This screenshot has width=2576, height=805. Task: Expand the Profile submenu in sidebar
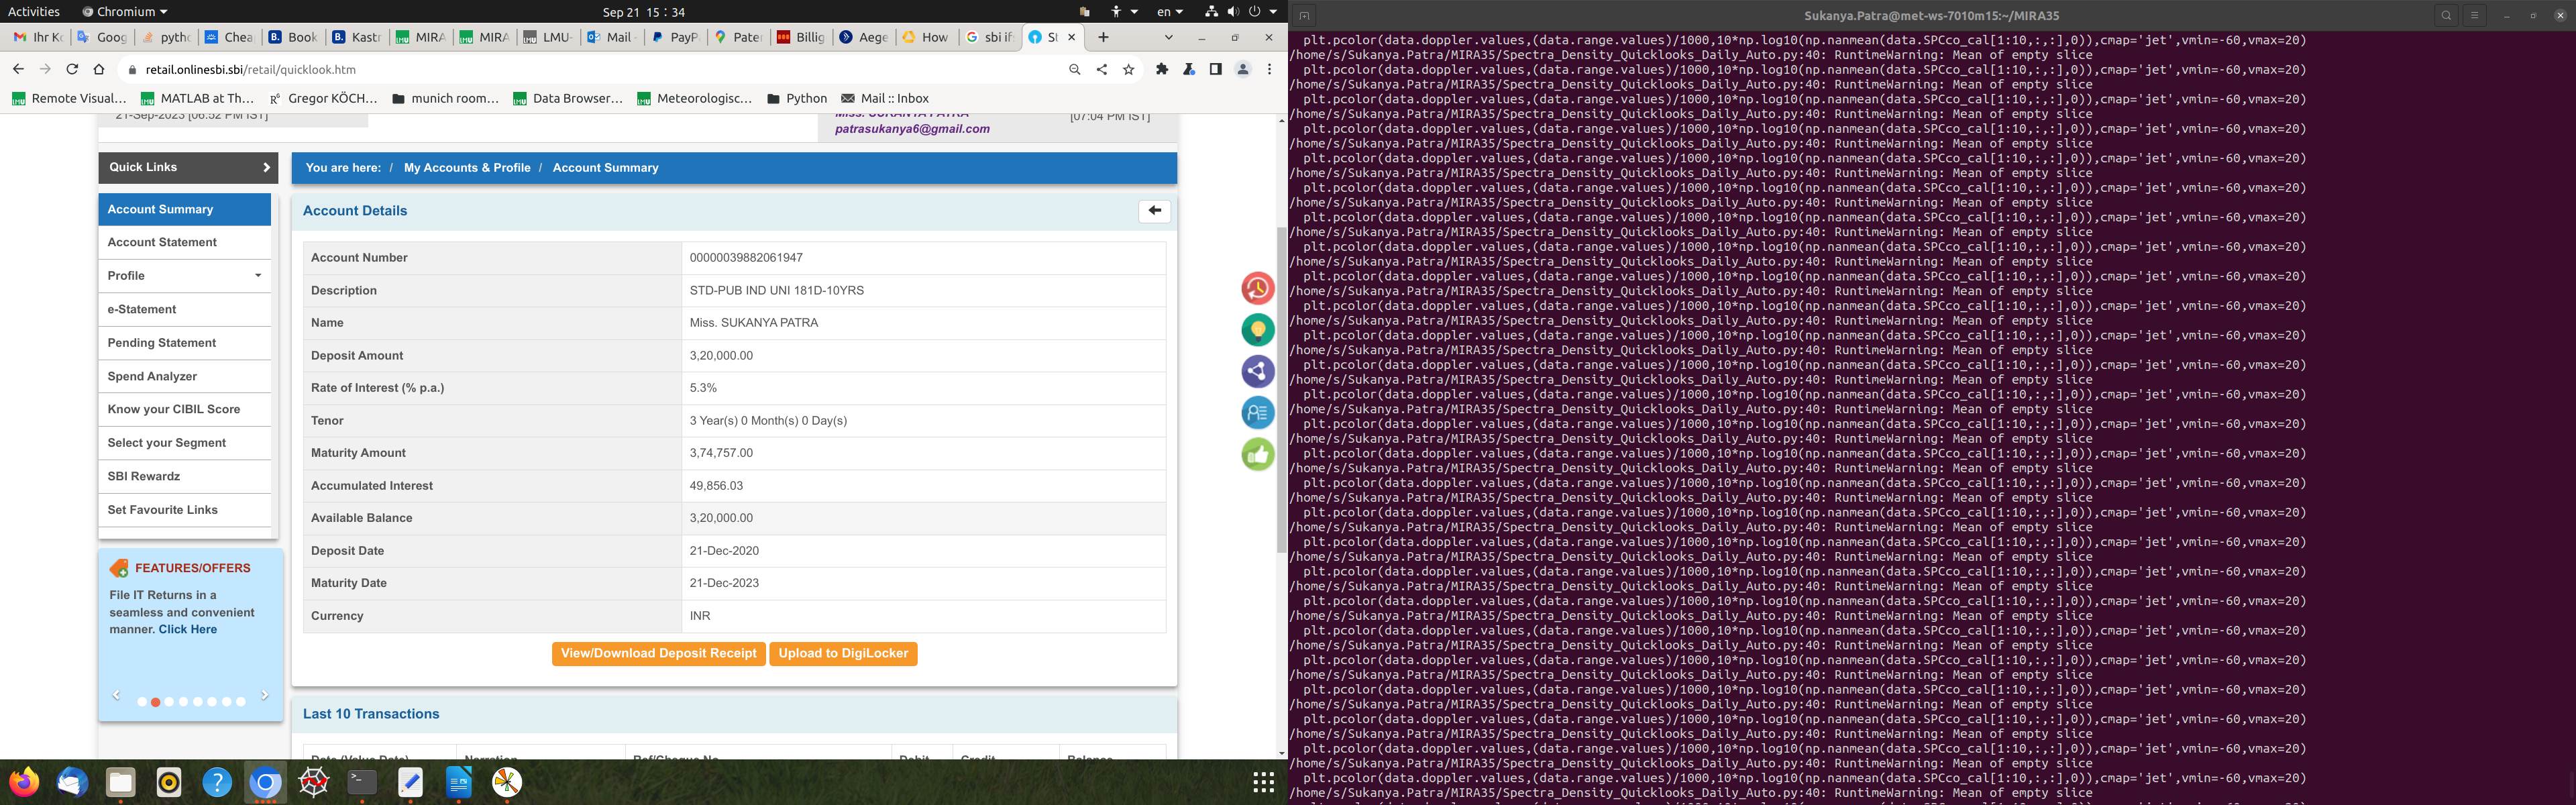257,276
